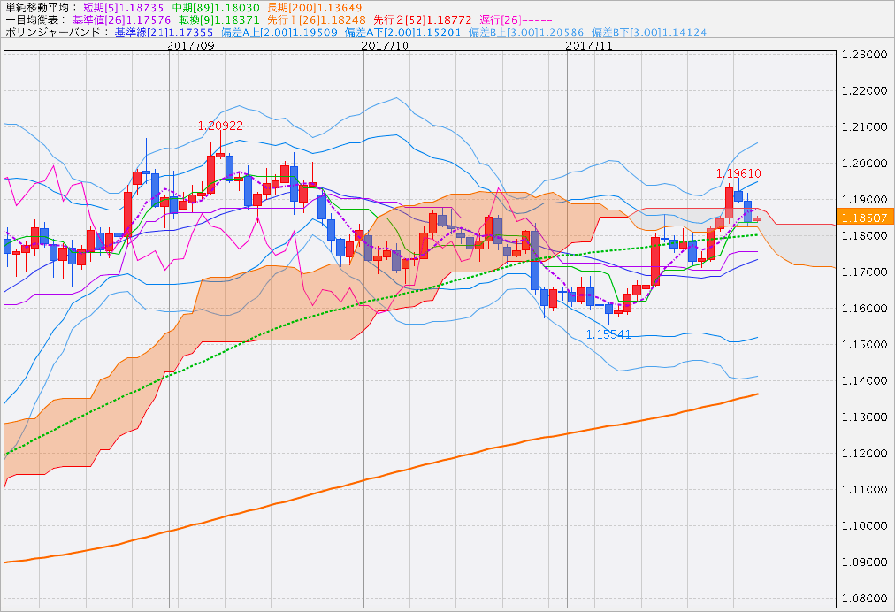Click the 2017/09 date label
The width and height of the screenshot is (895, 612).
tap(191, 46)
